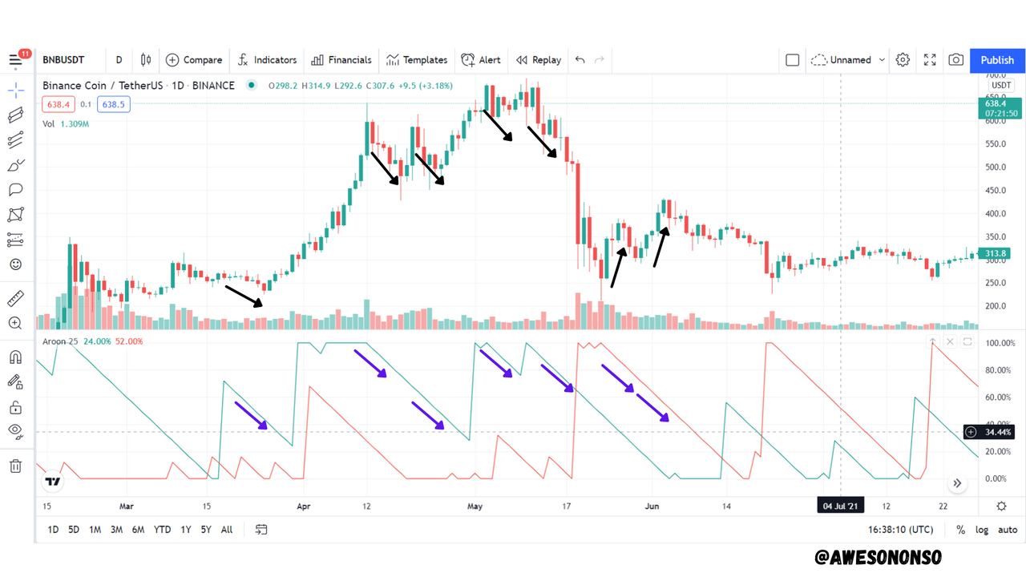Image resolution: width=1026 pixels, height=577 pixels.
Task: Open chart settings gear
Action: [x=903, y=60]
